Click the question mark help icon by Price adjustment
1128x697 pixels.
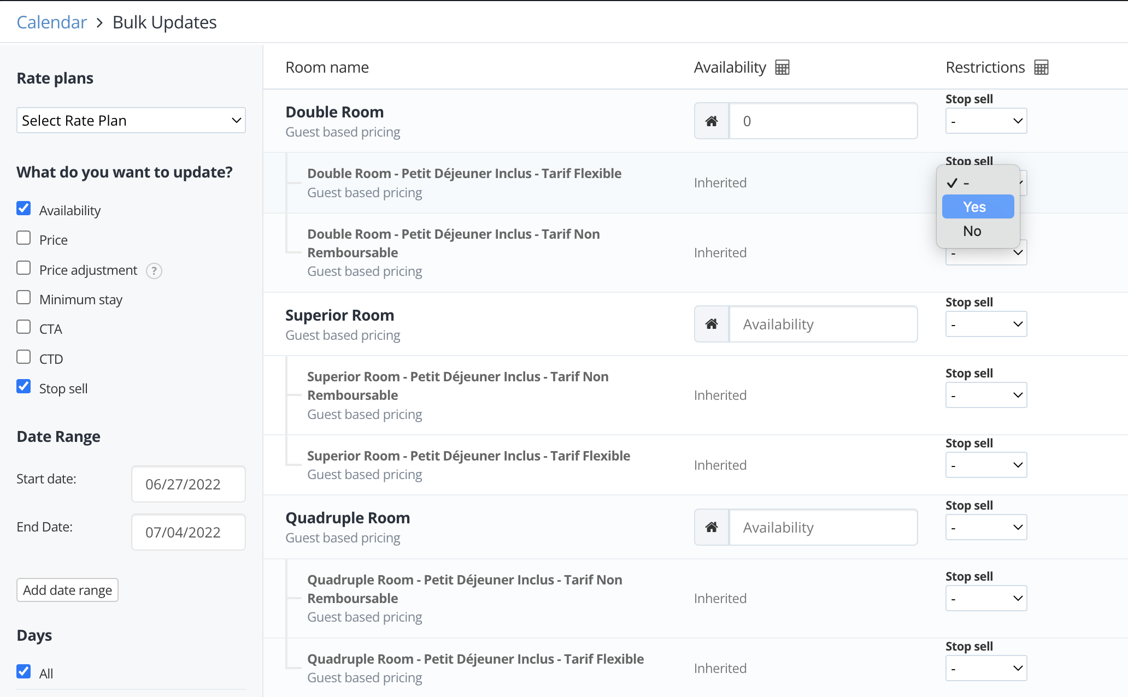154,271
